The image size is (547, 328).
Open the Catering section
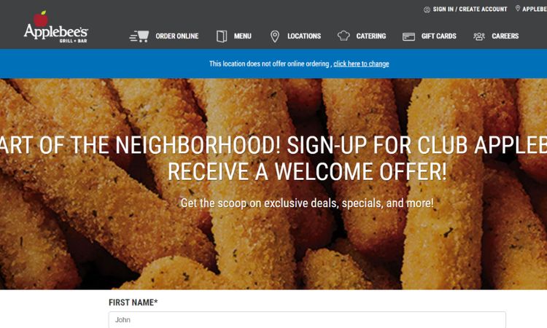click(371, 36)
